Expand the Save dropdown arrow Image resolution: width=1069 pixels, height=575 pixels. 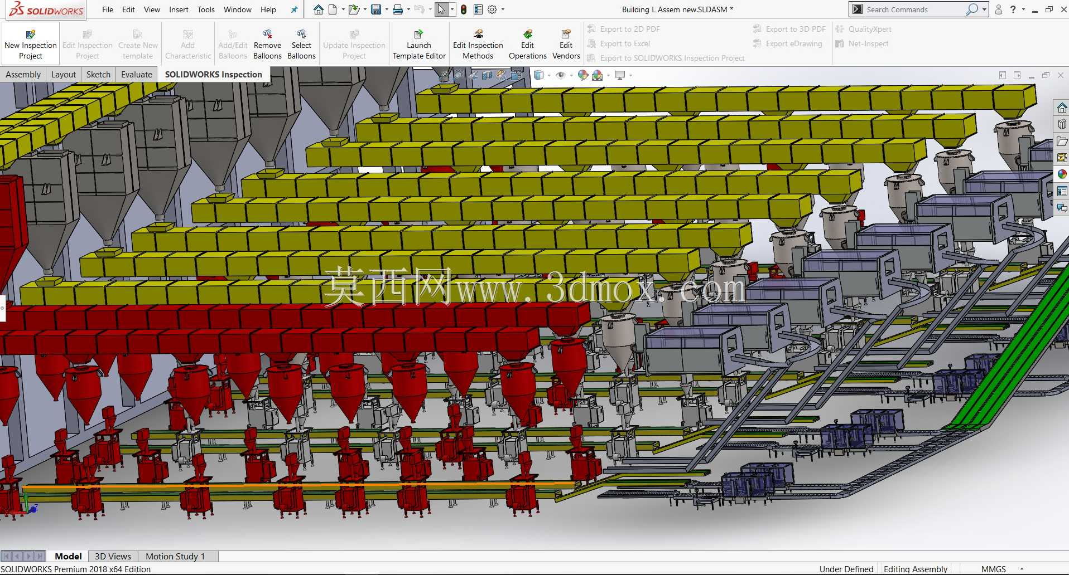pyautogui.click(x=386, y=9)
